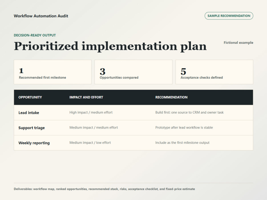Viewport: 267px width, 200px height.
Task: Click the OPPORTUNITY column header
Action: [x=30, y=97]
